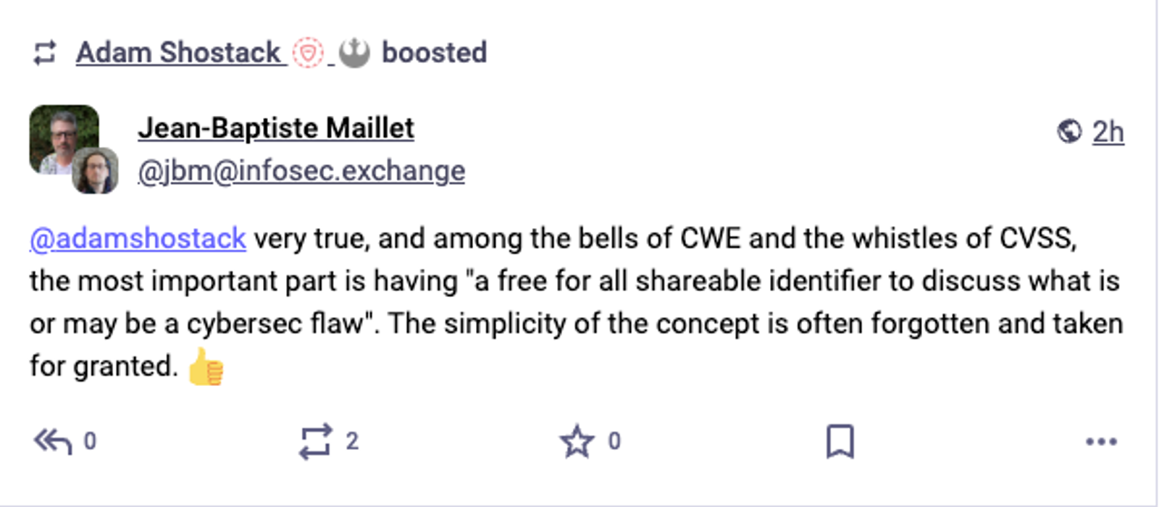Favorite the post with the star icon
1159x507 pixels.
click(577, 441)
